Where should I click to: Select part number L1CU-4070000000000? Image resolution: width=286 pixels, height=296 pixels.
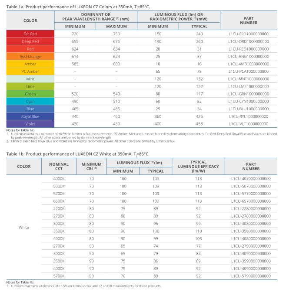[251, 179]
